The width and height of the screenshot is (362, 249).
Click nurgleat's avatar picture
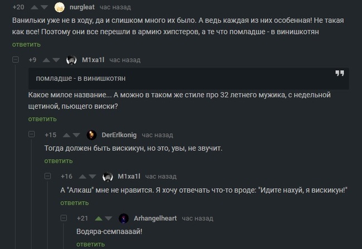click(x=60, y=7)
